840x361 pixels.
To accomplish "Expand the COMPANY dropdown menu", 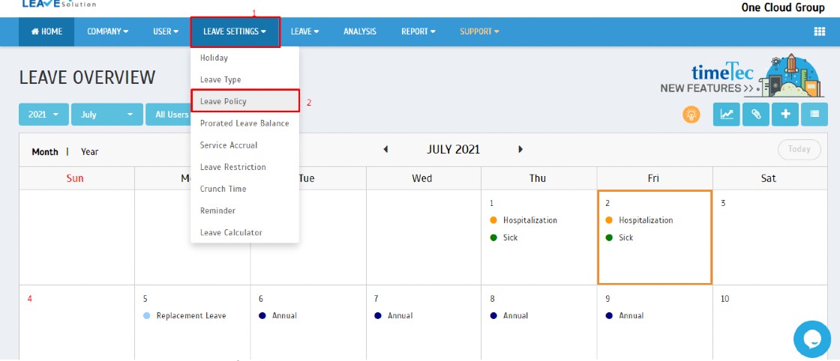I will click(108, 31).
